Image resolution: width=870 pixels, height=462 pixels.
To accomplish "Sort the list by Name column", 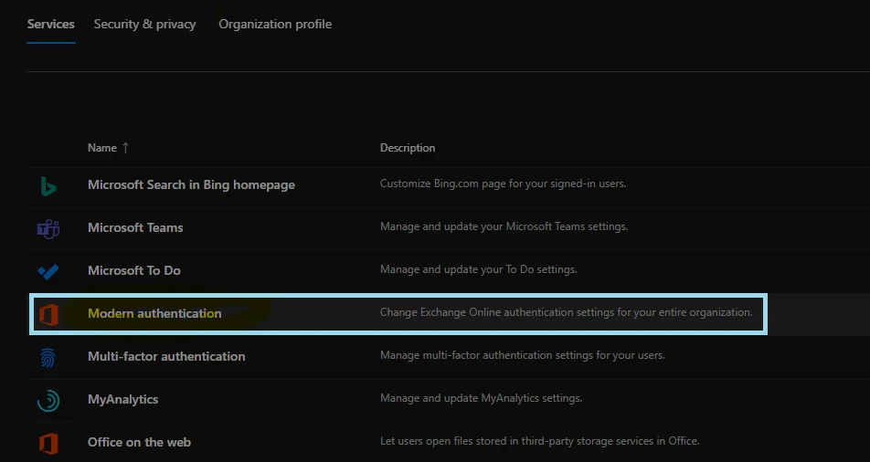I will (102, 148).
